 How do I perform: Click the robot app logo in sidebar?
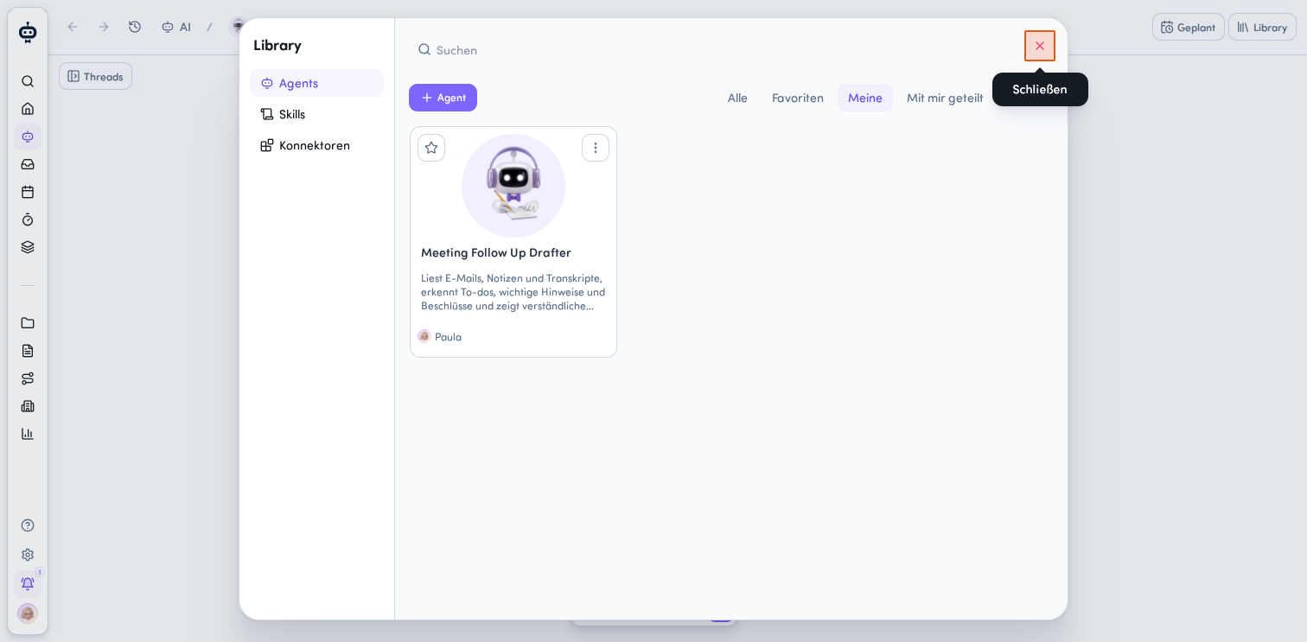click(x=28, y=32)
